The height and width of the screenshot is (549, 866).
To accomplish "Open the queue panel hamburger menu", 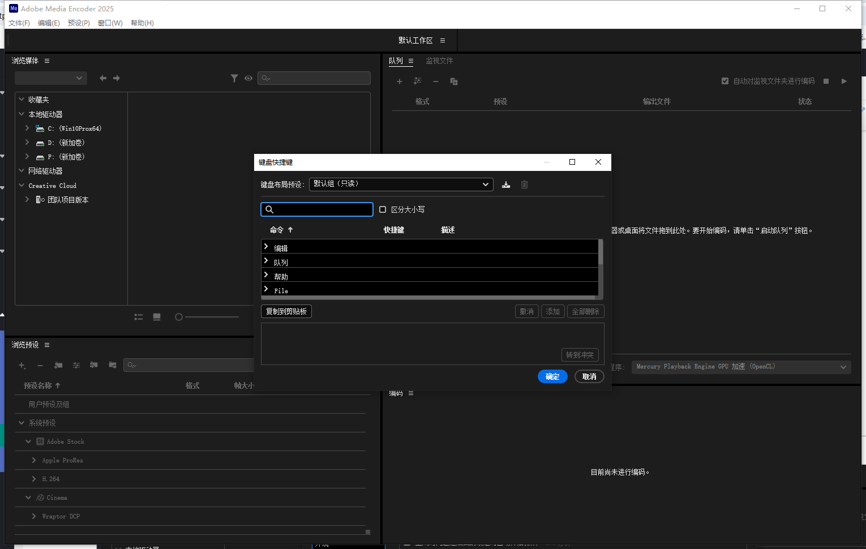I will pyautogui.click(x=411, y=61).
